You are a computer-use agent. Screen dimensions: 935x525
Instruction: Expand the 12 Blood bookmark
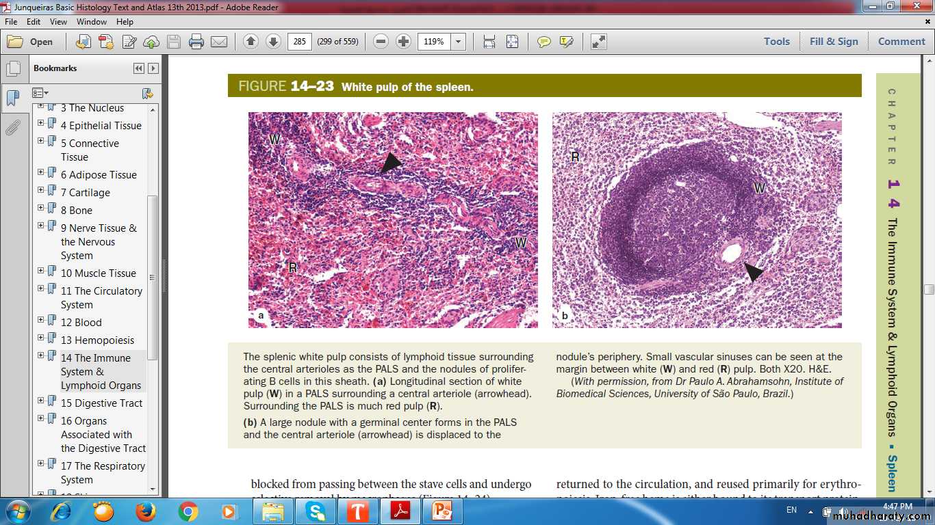tap(41, 320)
